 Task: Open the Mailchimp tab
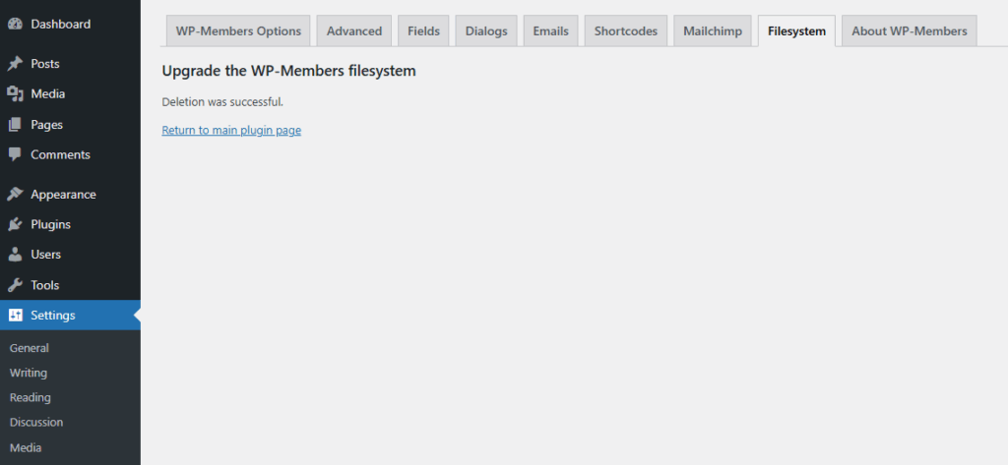pyautogui.click(x=713, y=31)
